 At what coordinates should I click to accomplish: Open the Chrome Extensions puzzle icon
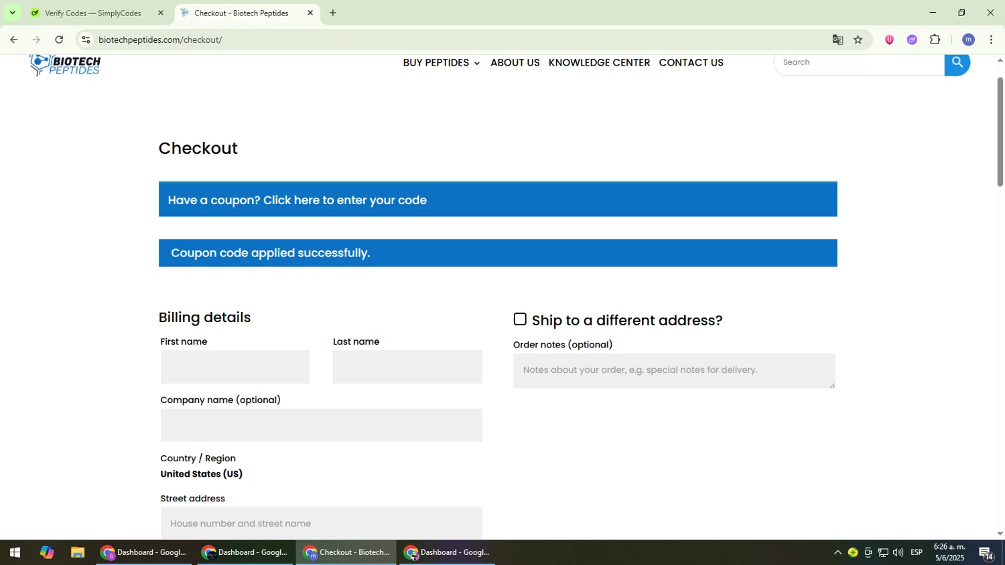point(935,40)
